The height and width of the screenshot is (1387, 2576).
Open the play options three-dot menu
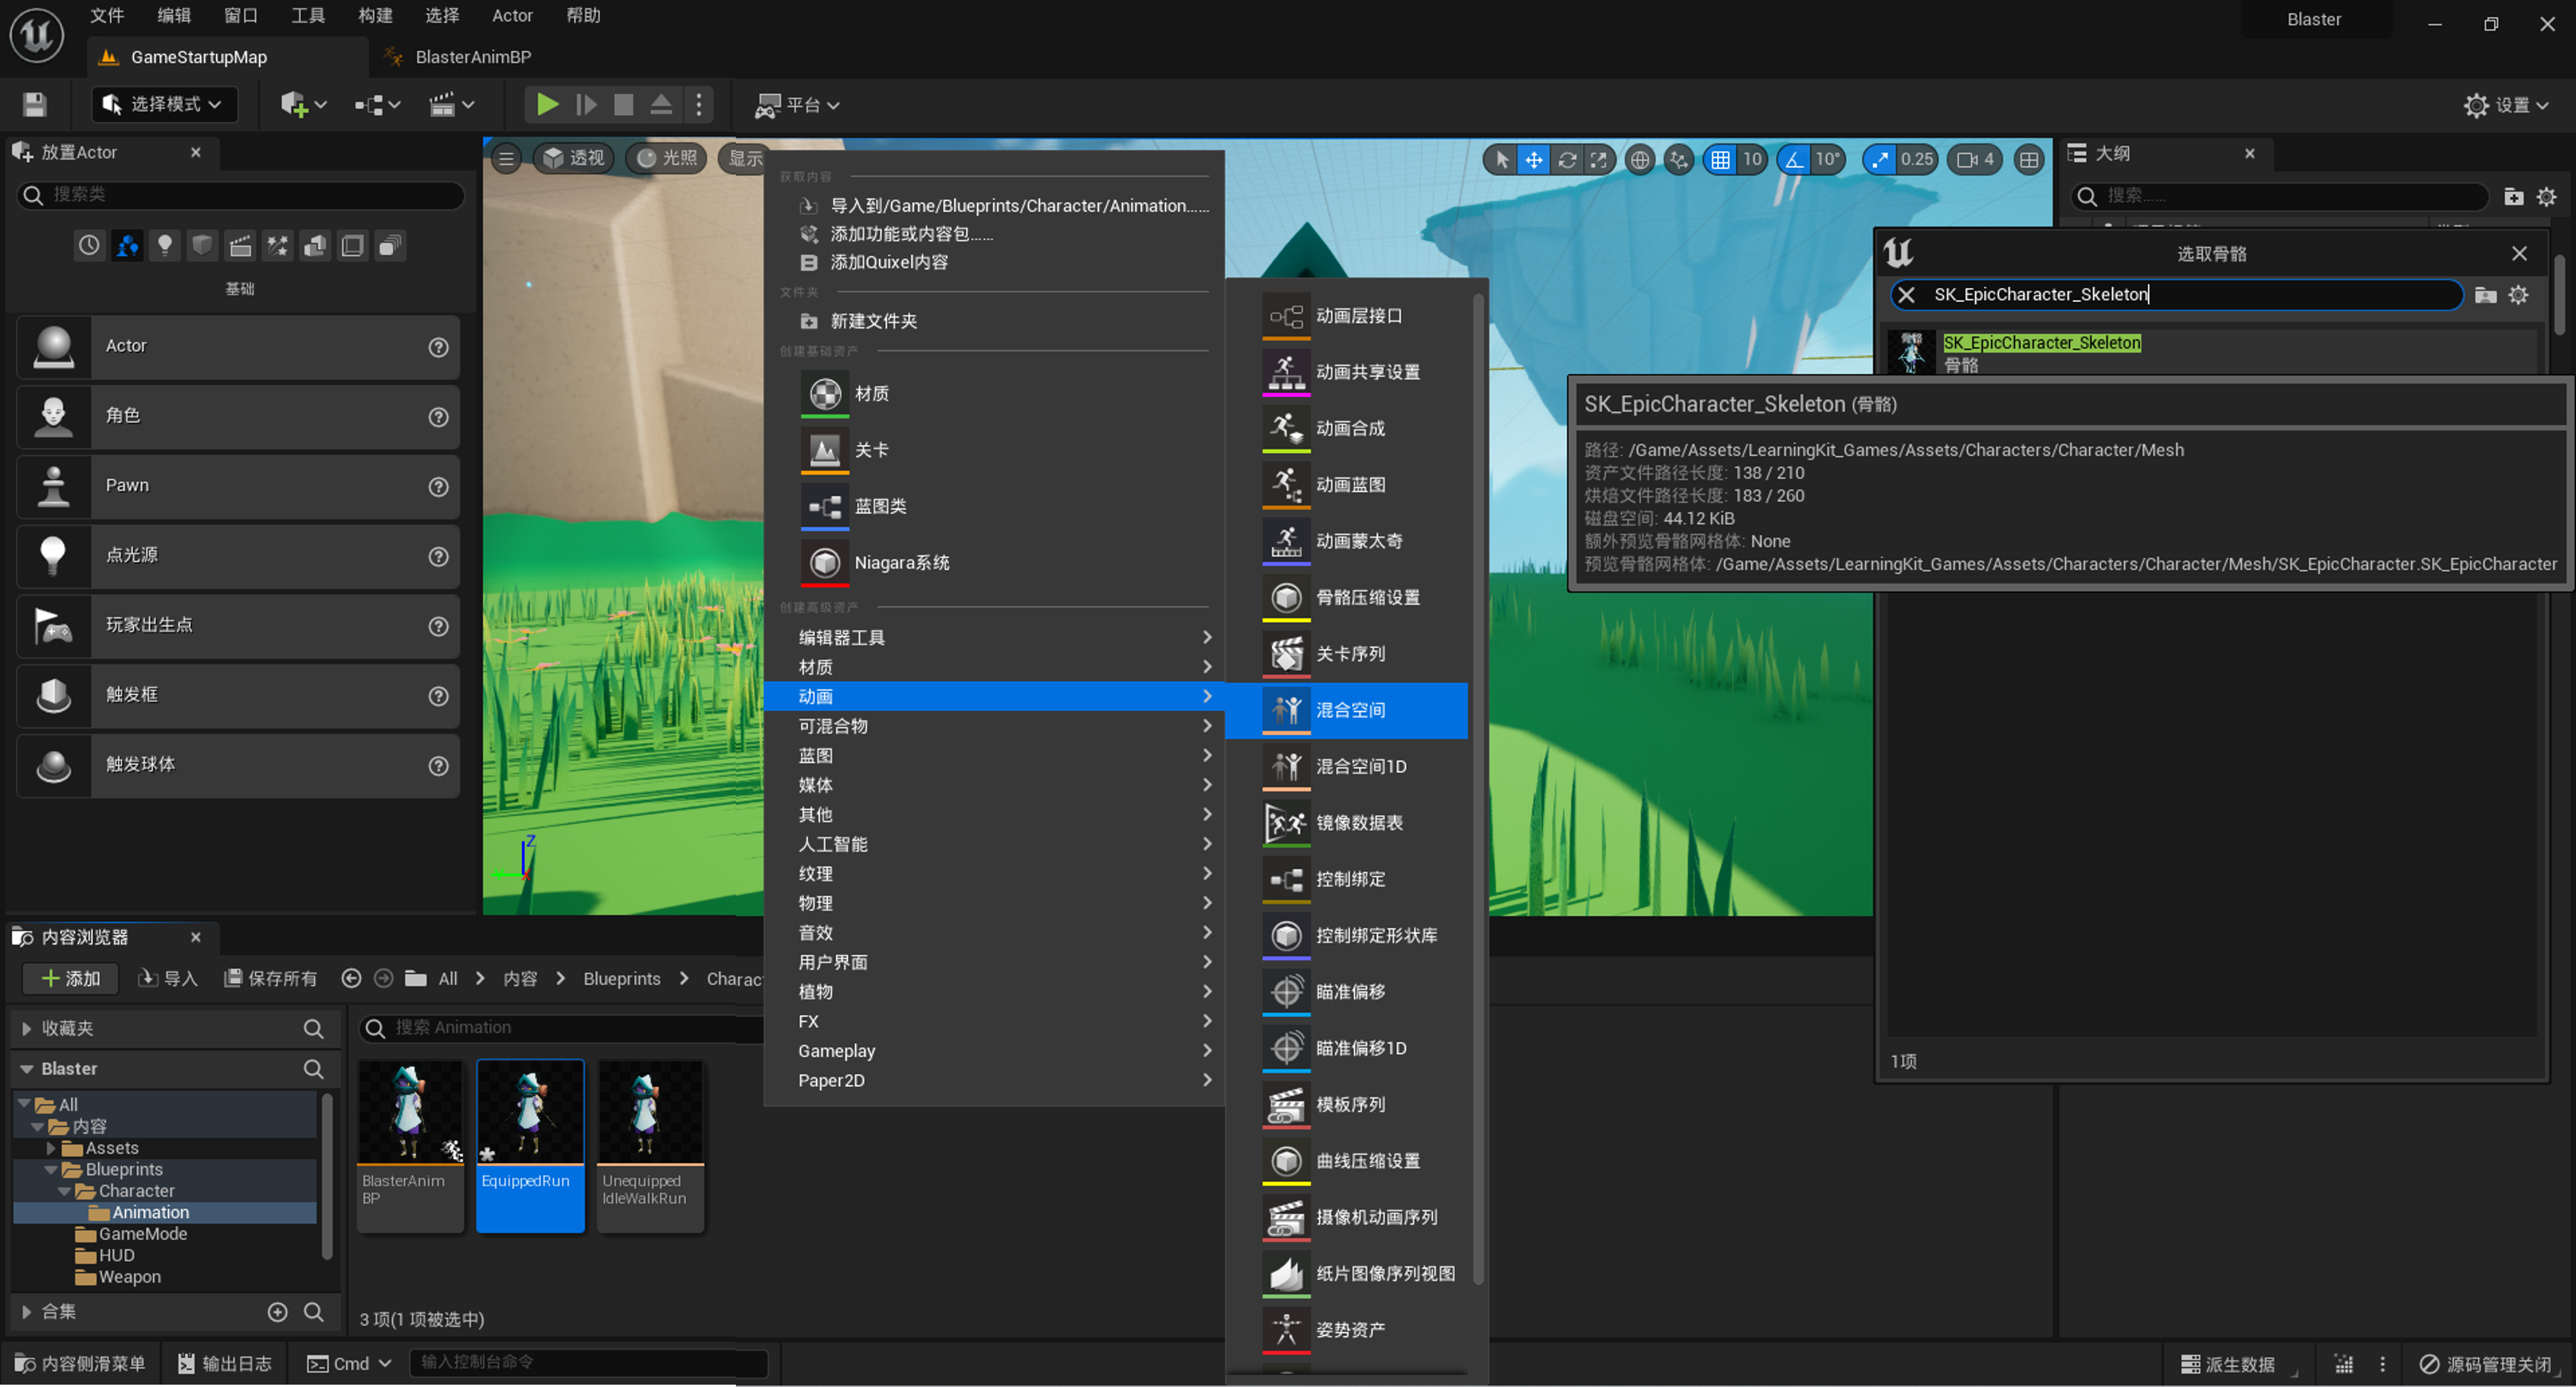point(699,104)
